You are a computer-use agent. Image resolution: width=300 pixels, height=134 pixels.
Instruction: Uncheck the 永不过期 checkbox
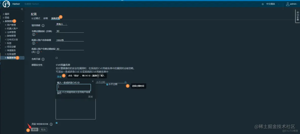tap(107, 85)
